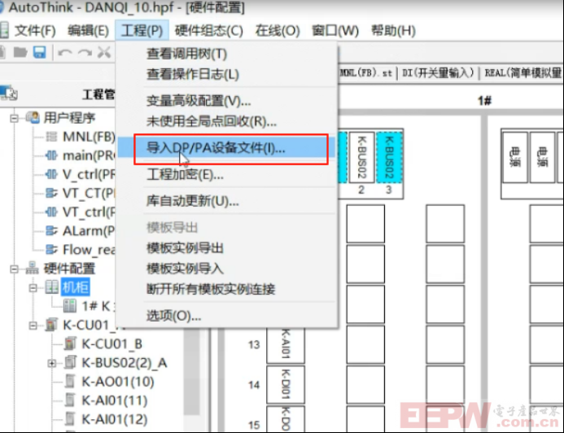Click the K-AI01(12) module icon
This screenshot has height=433, width=564.
(x=71, y=419)
